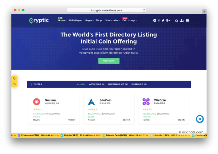Click the $509.941 Ethereum price
218x154 pixels.
pos(45,135)
